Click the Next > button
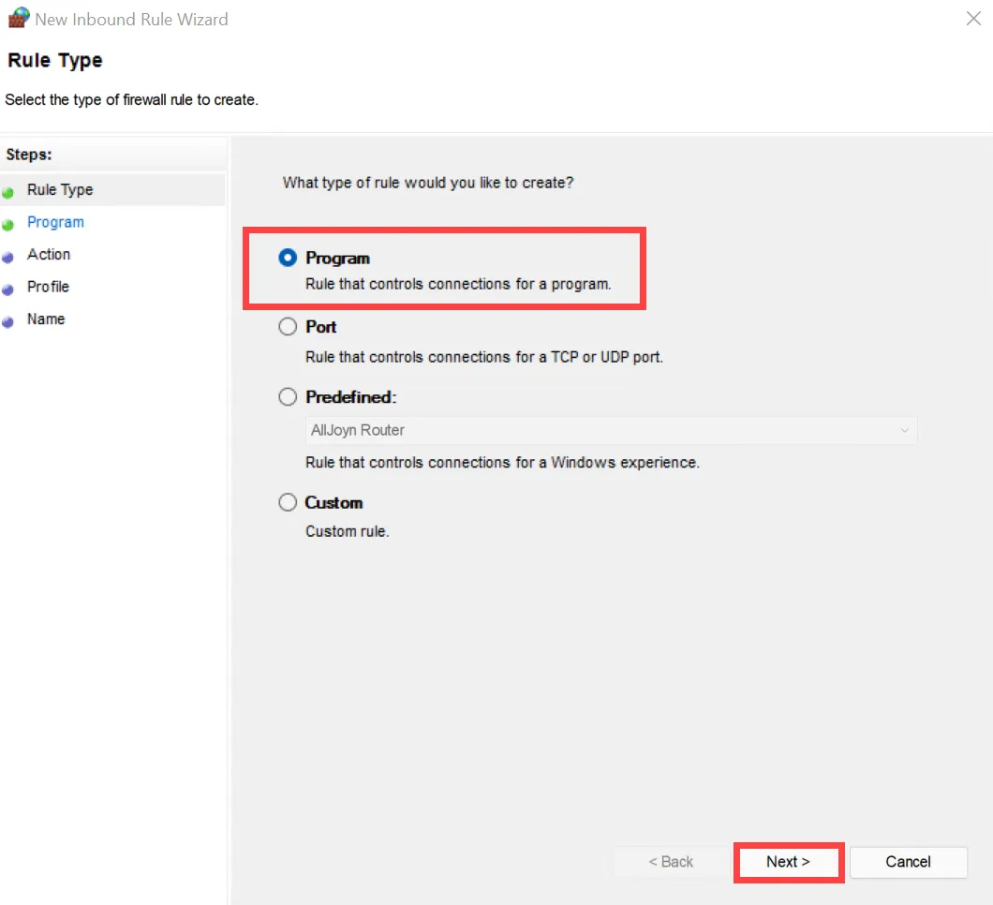This screenshot has width=993, height=905. click(789, 862)
